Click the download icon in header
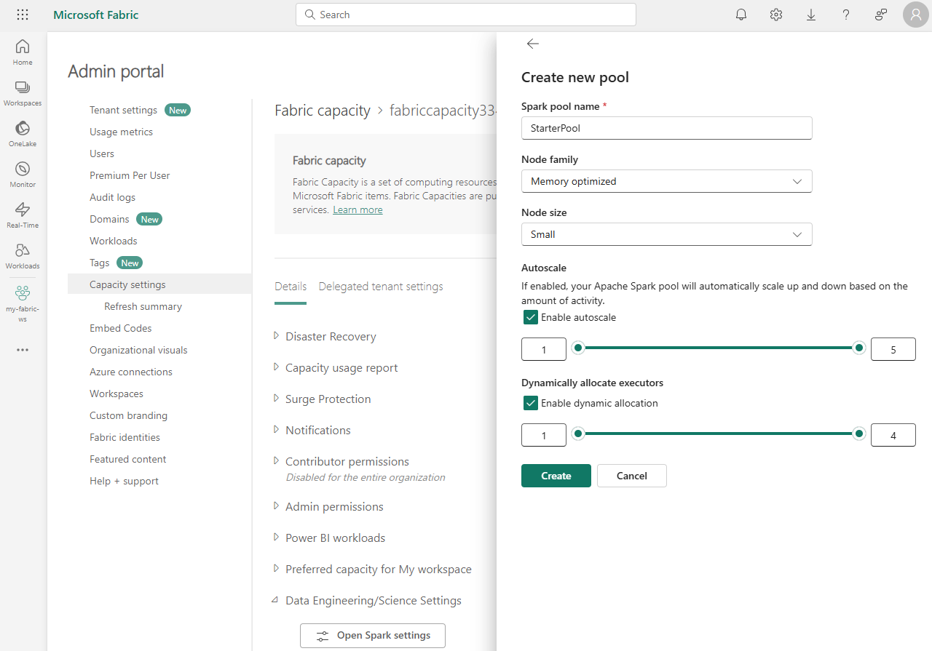 click(x=811, y=15)
